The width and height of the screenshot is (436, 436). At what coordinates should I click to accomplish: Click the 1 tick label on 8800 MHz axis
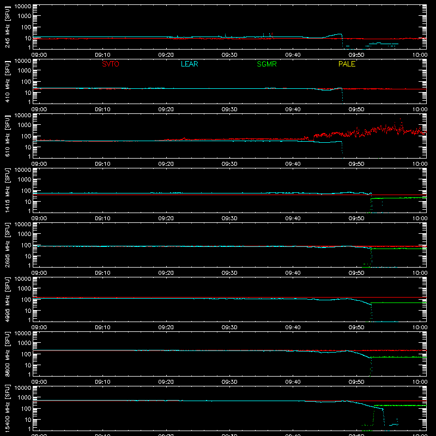click(x=29, y=374)
